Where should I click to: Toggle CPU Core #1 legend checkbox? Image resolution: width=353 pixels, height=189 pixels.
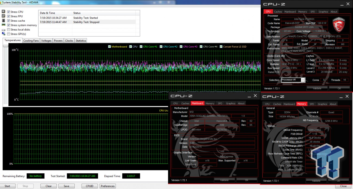tap(141, 47)
